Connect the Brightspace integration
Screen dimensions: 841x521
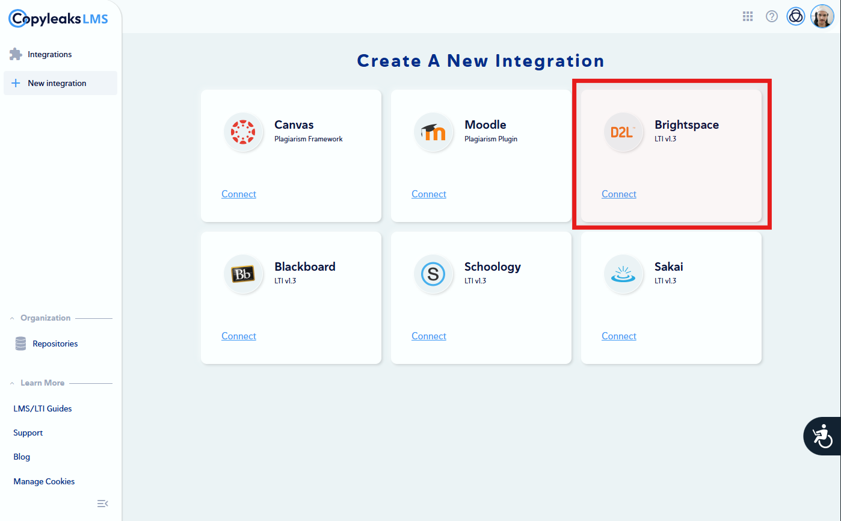(x=619, y=194)
